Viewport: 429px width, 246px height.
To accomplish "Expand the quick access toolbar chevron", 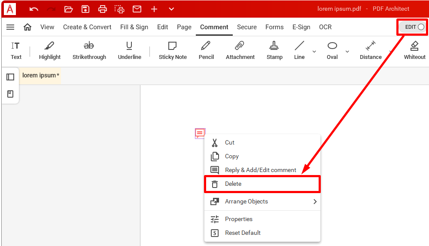I will click(171, 9).
